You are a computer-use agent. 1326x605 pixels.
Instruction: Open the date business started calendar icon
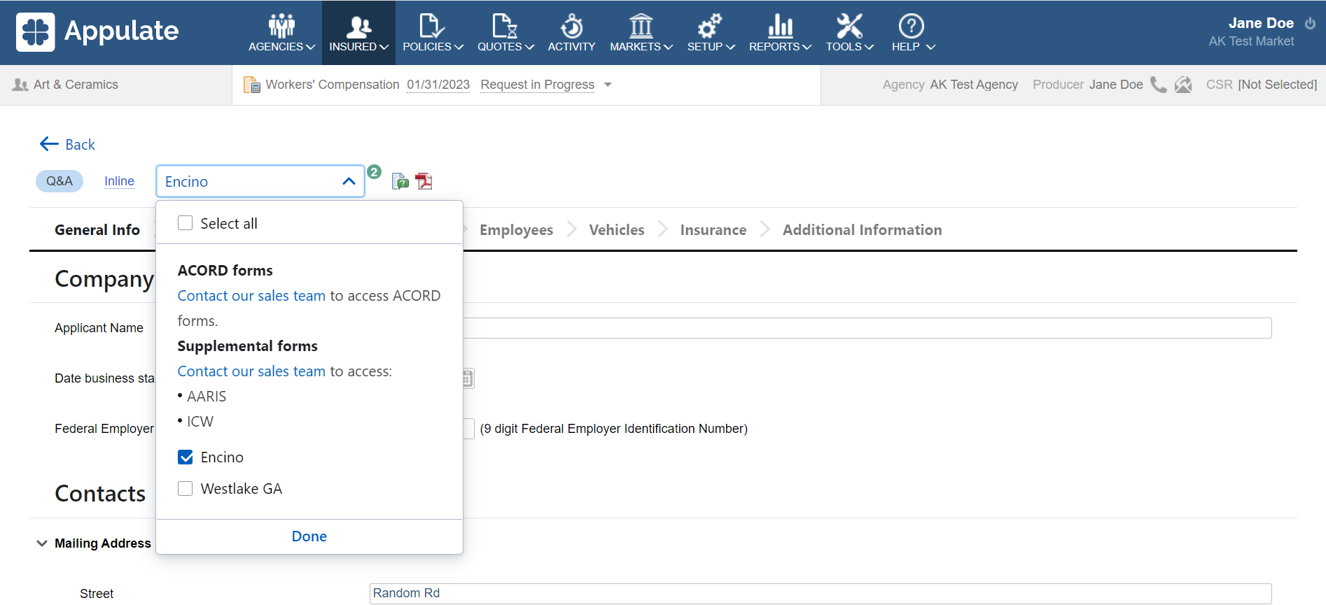[x=468, y=378]
